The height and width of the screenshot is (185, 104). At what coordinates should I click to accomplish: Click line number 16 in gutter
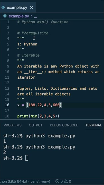pos(7,105)
